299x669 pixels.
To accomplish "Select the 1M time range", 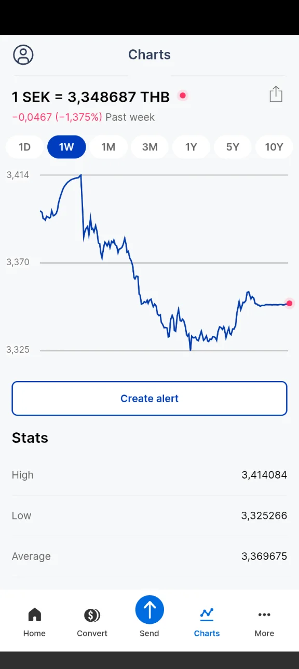I will 108,147.
